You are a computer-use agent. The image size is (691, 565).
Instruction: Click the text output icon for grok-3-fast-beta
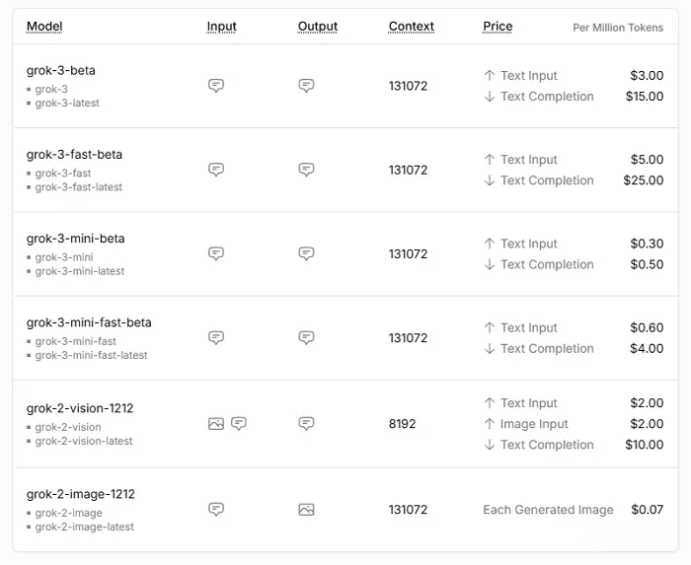306,169
